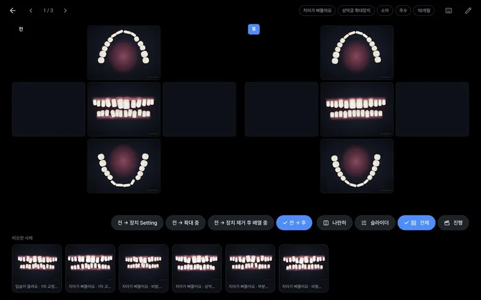Viewport: 481px width, 300px height.
Task: Open the before frontal teeth image
Action: pos(124,109)
